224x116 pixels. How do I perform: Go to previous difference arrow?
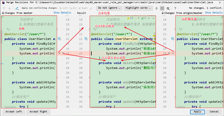pos(4,8)
